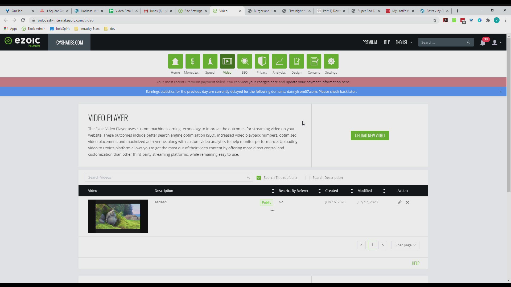Edit the asdasd video with pencil icon
This screenshot has height=287, width=511.
click(x=399, y=202)
